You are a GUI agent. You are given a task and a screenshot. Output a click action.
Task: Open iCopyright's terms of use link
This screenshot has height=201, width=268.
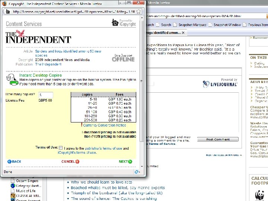pos(77,152)
